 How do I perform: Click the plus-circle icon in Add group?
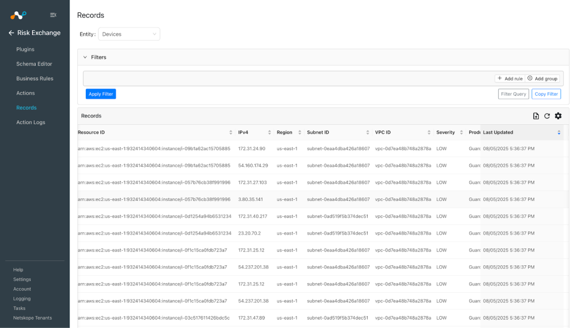[530, 78]
